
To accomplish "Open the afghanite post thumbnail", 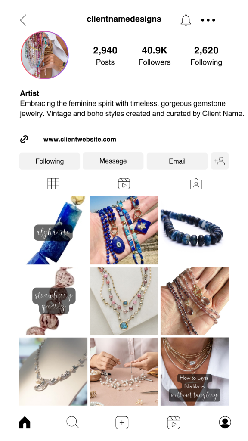I will [53, 230].
